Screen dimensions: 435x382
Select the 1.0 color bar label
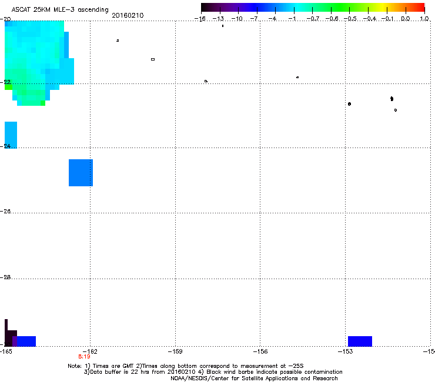pyautogui.click(x=424, y=19)
